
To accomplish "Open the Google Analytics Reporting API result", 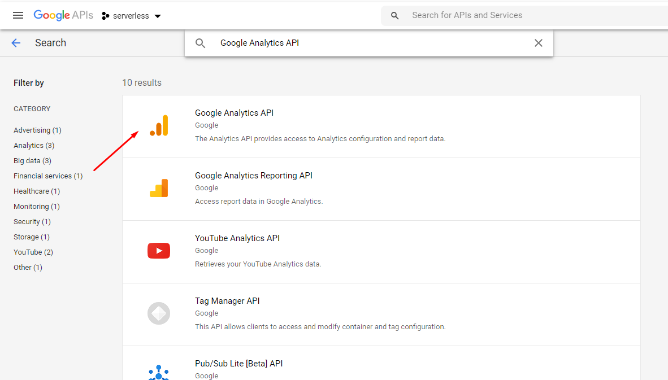I will [x=254, y=175].
